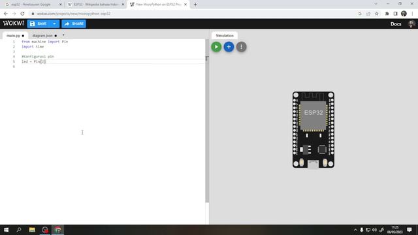Close the Wokwi ESP32 browser tab
418x235 pixels.
point(185,5)
